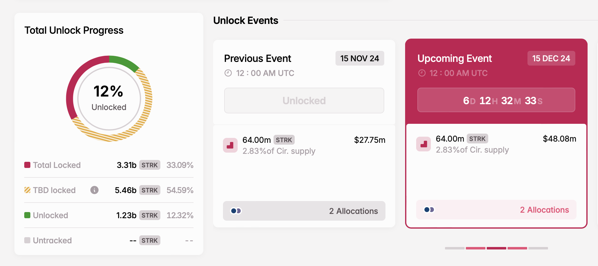Click the countdown timer on Upcoming Event

click(x=496, y=100)
